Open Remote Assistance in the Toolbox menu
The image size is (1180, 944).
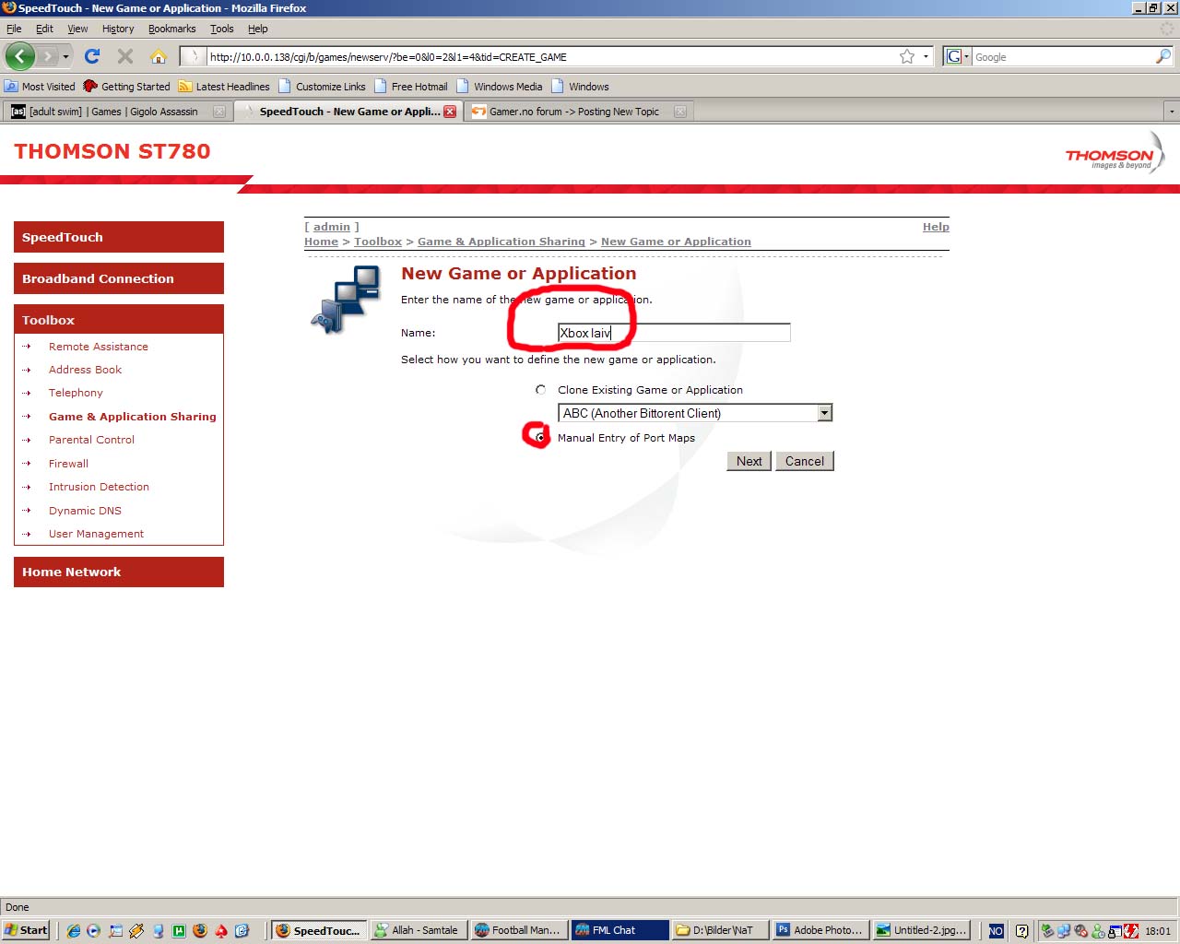[x=99, y=347]
